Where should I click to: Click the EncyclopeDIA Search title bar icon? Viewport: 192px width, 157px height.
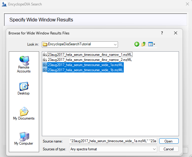click(x=4, y=4)
